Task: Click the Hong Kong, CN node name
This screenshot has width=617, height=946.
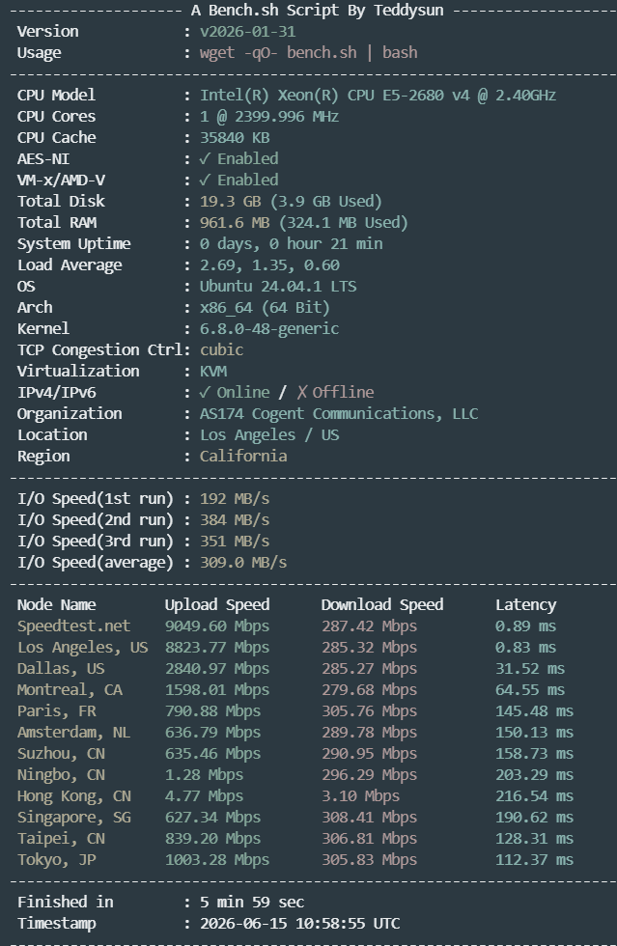Action: pos(73,795)
